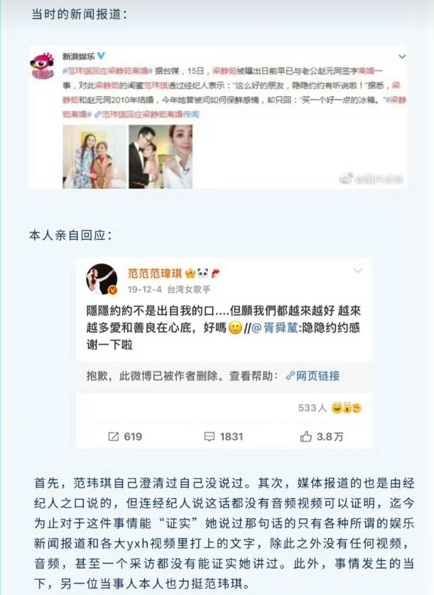Click the @胥舜薰 mention link
Viewport: 434px width, 595px height.
275,328
